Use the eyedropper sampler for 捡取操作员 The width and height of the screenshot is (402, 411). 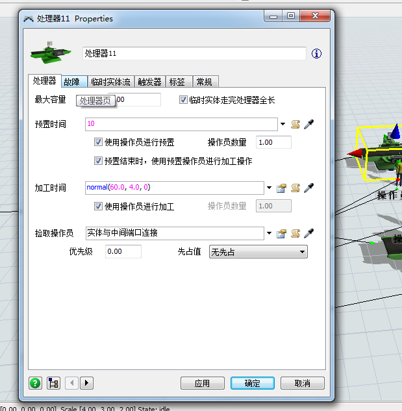pos(308,233)
